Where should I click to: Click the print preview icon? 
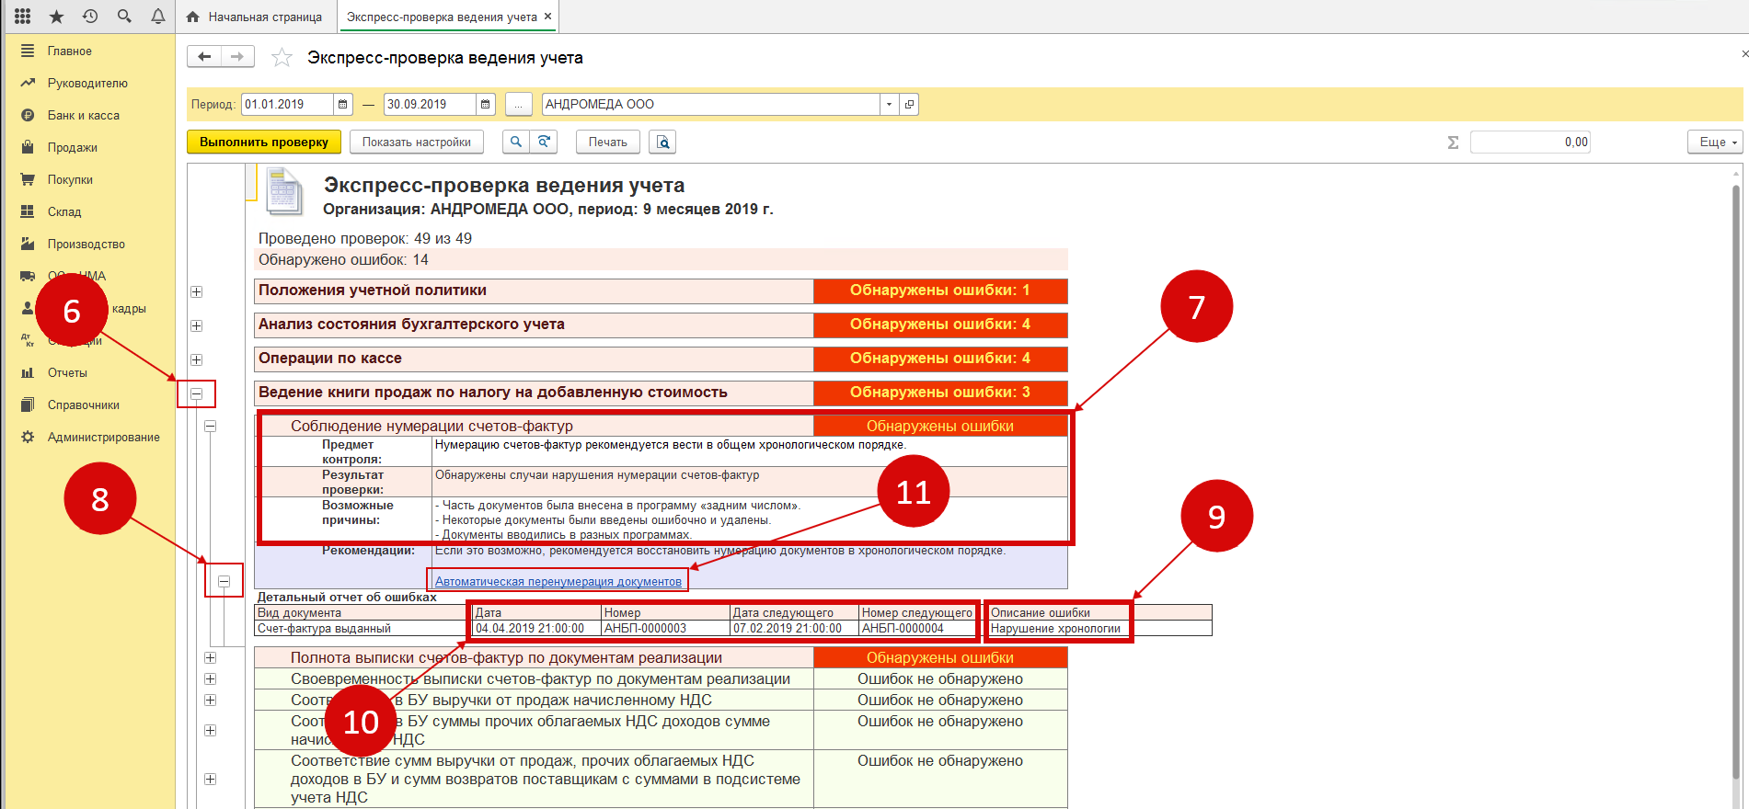(x=662, y=142)
